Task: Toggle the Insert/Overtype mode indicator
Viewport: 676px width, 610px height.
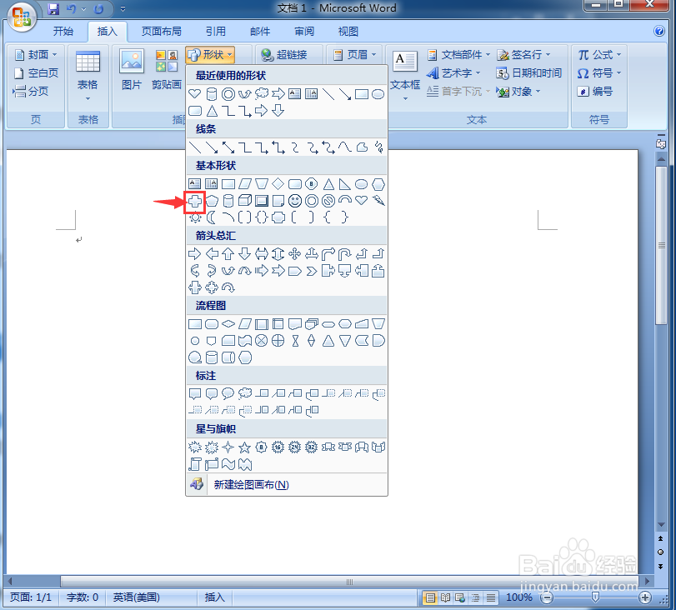Action: click(x=214, y=597)
